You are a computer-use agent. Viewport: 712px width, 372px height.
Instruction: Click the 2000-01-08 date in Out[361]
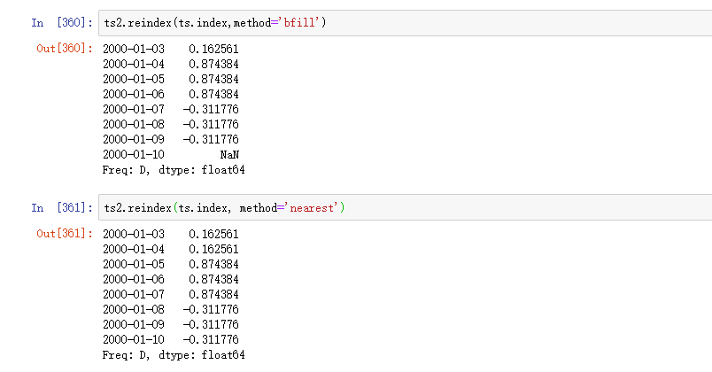[134, 309]
